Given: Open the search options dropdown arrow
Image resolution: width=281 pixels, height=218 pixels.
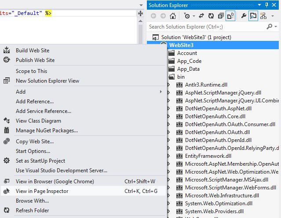Looking at the screenshot, I should click(x=276, y=27).
